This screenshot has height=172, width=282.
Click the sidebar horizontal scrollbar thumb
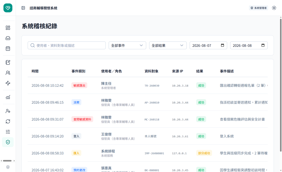click(x=7, y=161)
